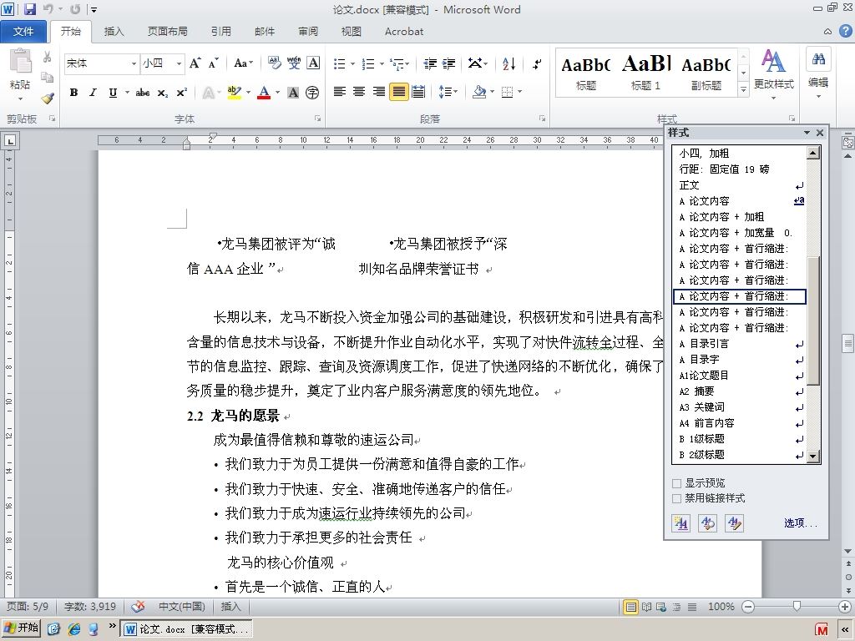Open line spacing dropdown
The height and width of the screenshot is (641, 855).
448,92
